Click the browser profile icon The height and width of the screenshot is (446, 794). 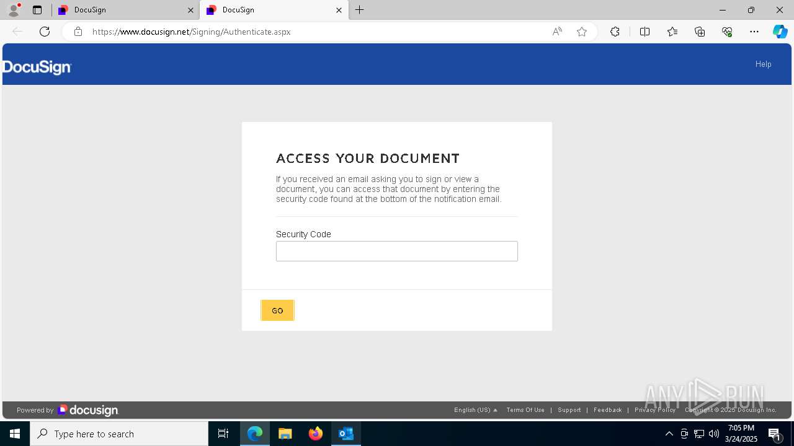click(x=14, y=10)
